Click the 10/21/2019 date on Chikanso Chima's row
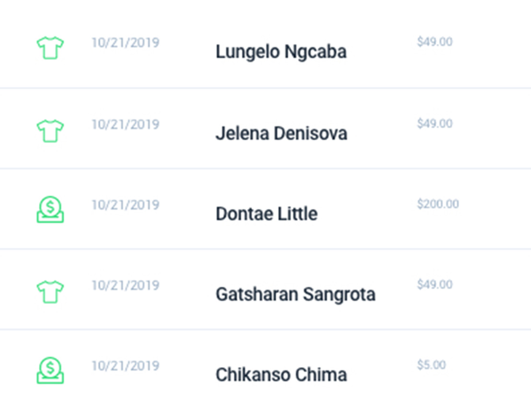 [x=125, y=366]
